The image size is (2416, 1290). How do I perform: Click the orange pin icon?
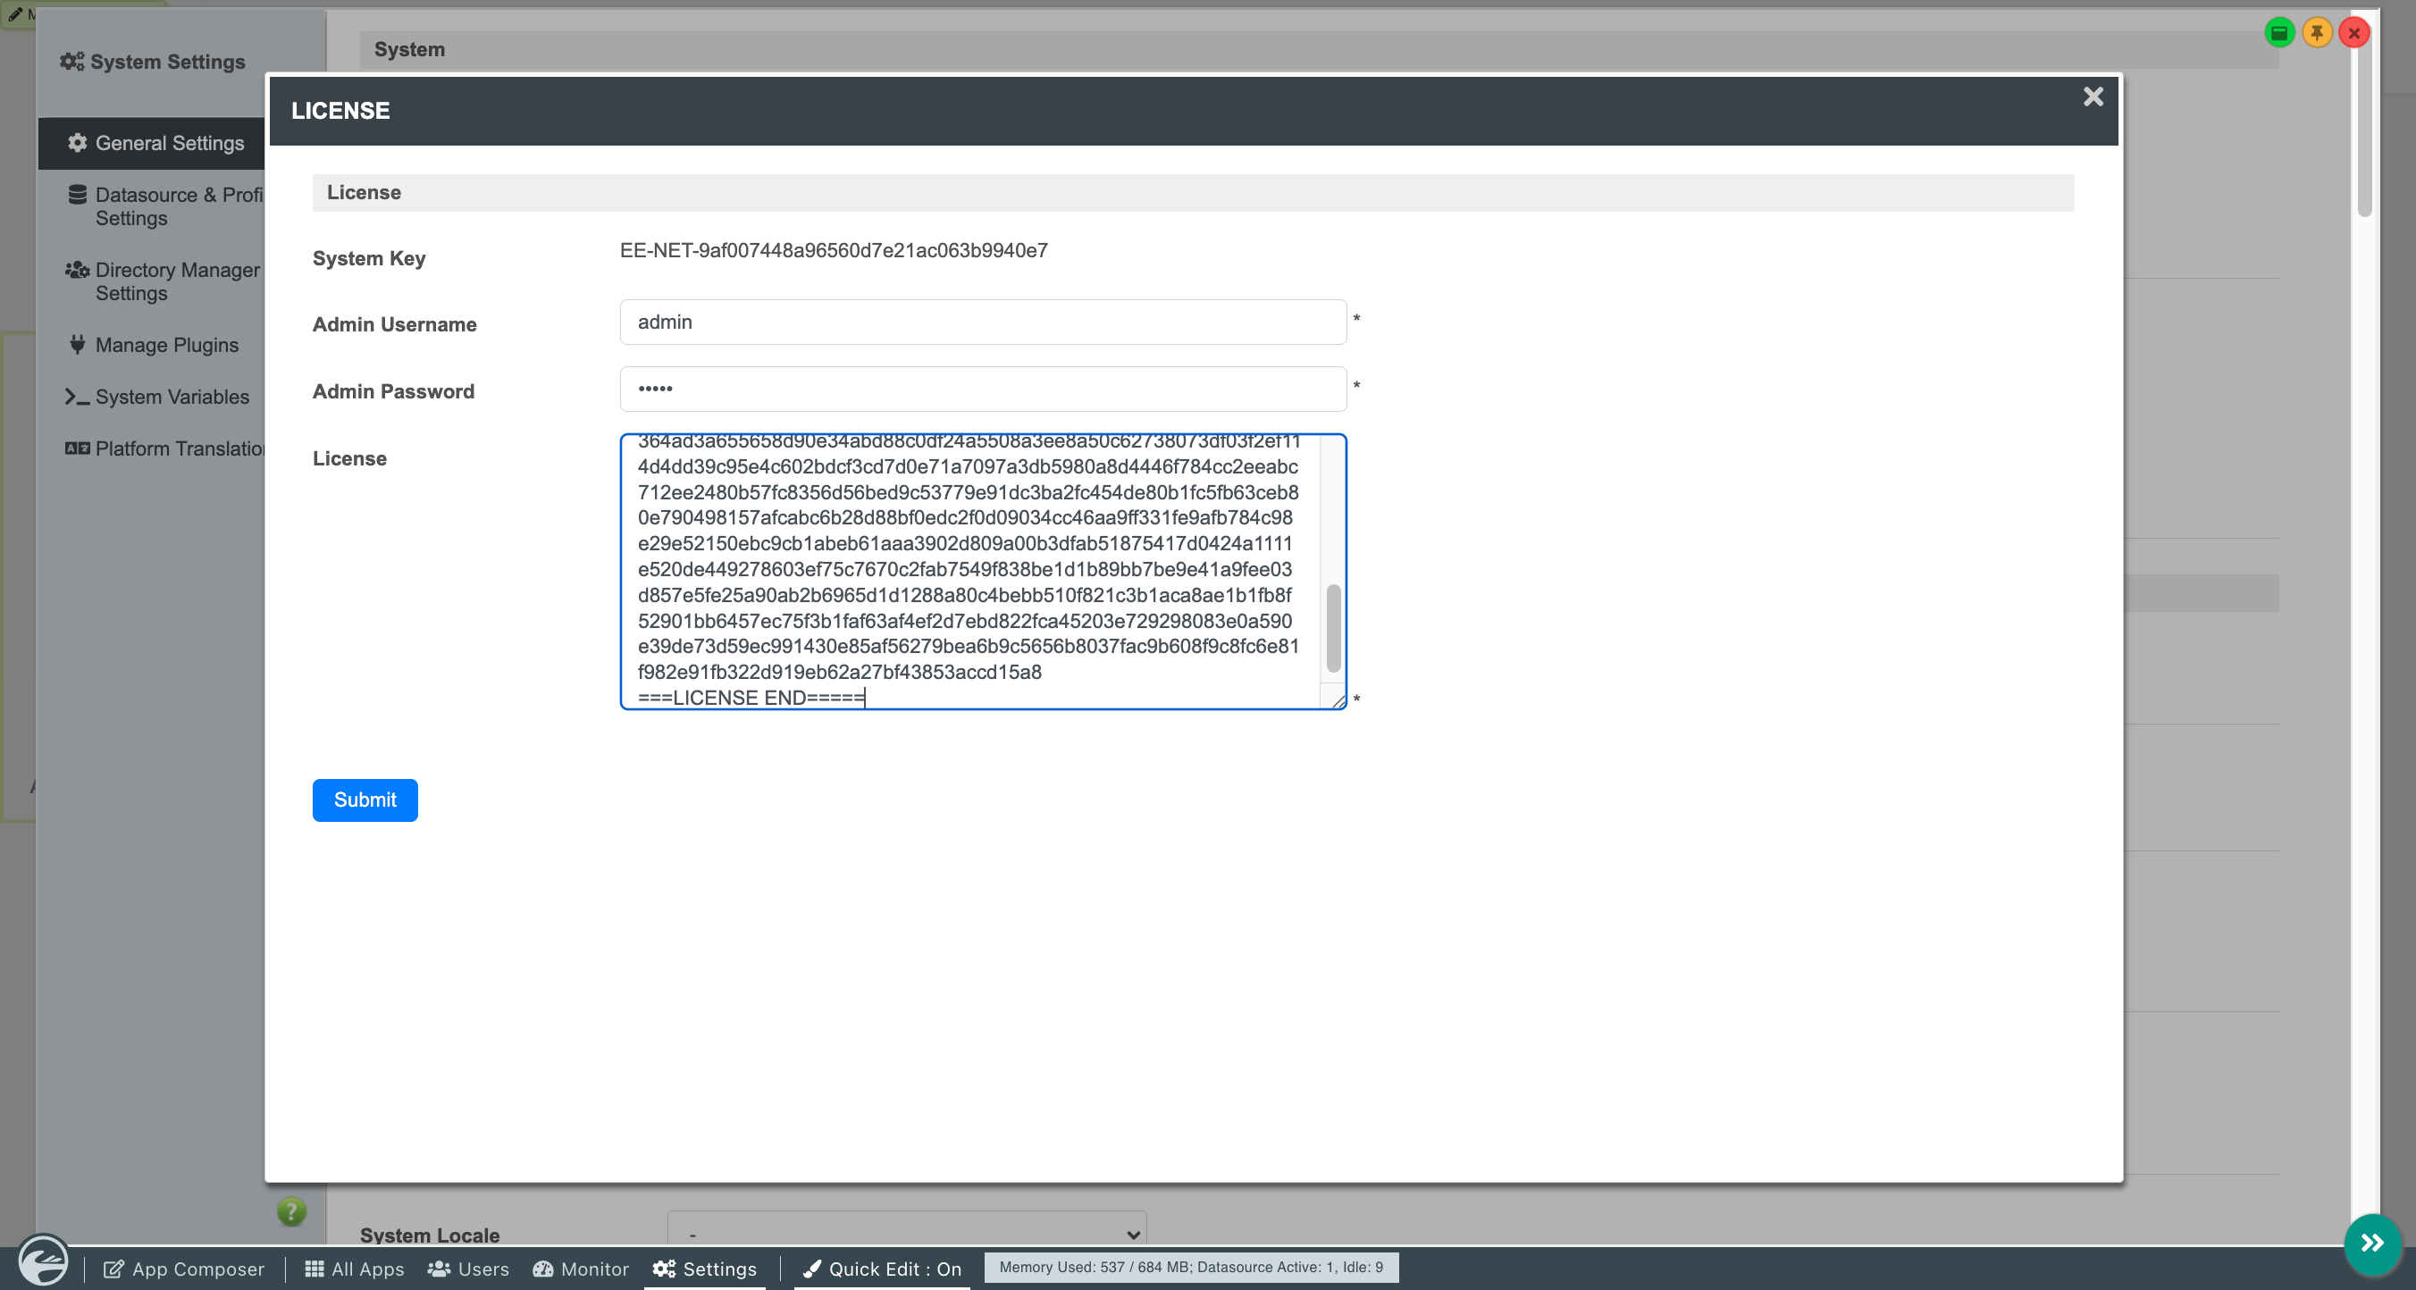(2317, 33)
